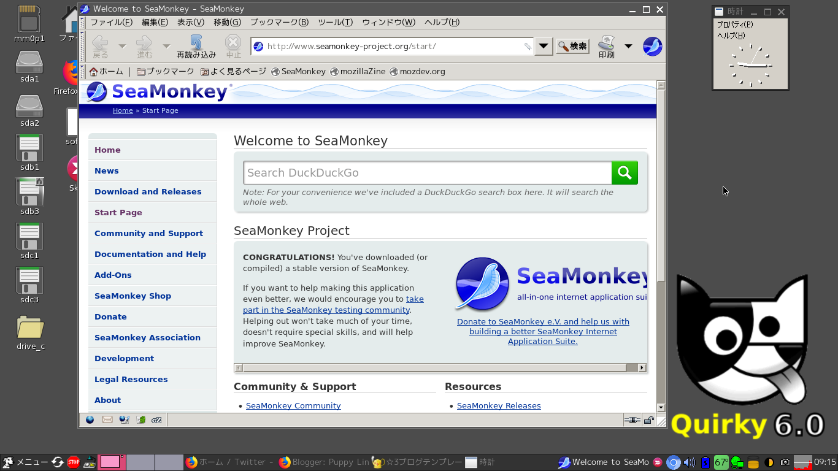Follow the SeaMonkey Releases link

[x=499, y=406]
